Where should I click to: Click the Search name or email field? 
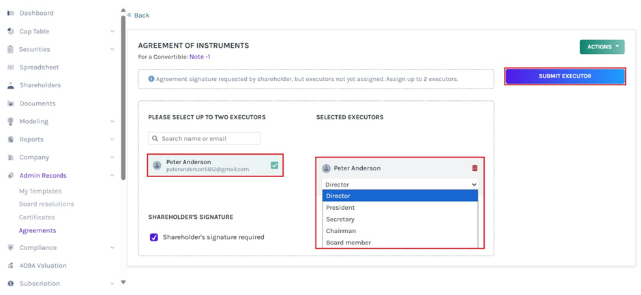[204, 138]
